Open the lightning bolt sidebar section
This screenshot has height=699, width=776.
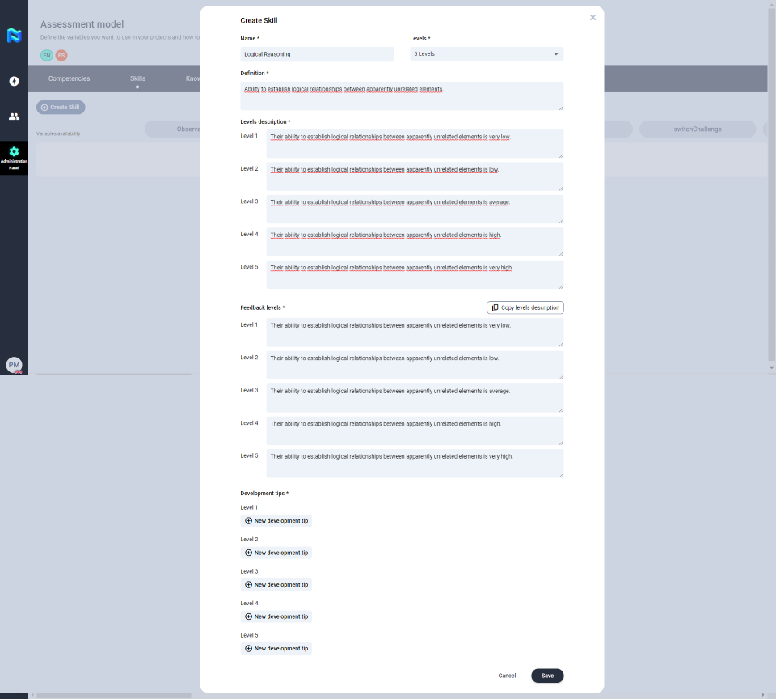[x=14, y=82]
